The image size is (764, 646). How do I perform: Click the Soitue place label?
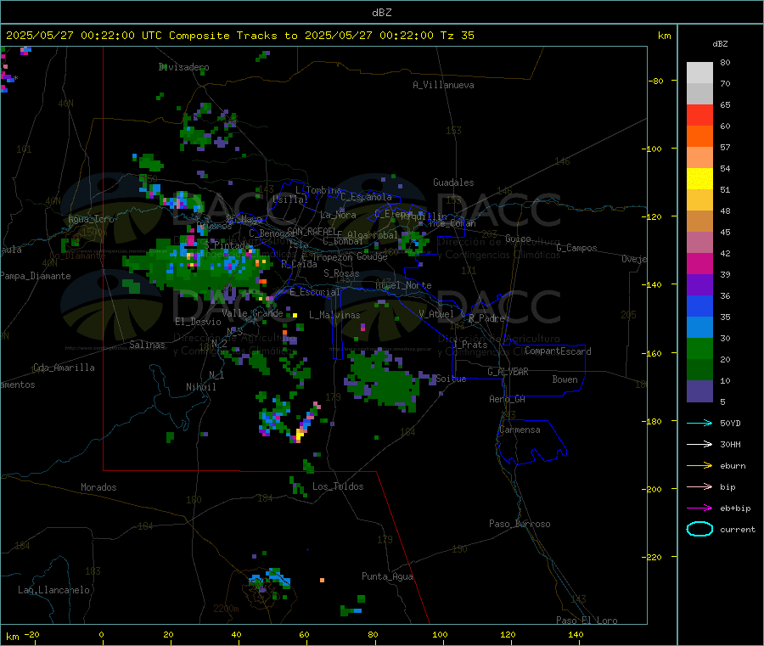click(452, 379)
